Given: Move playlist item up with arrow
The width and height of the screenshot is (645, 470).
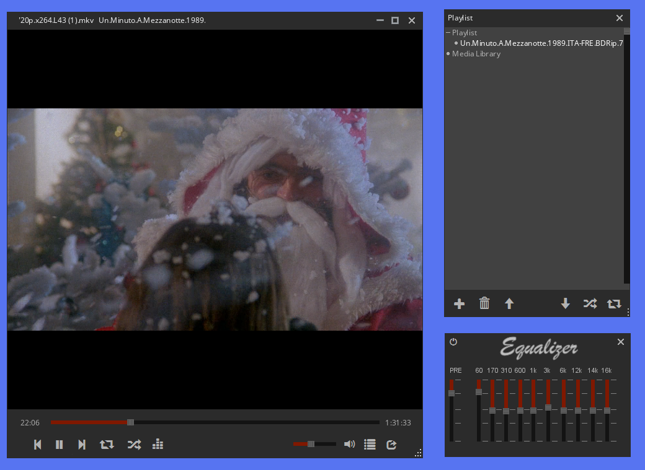Looking at the screenshot, I should 509,303.
